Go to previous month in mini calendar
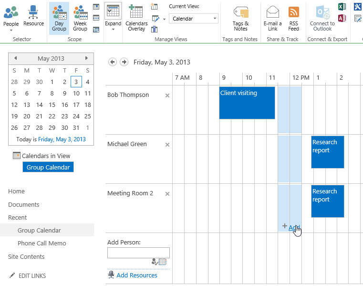363x286 pixels. [x=15, y=58]
